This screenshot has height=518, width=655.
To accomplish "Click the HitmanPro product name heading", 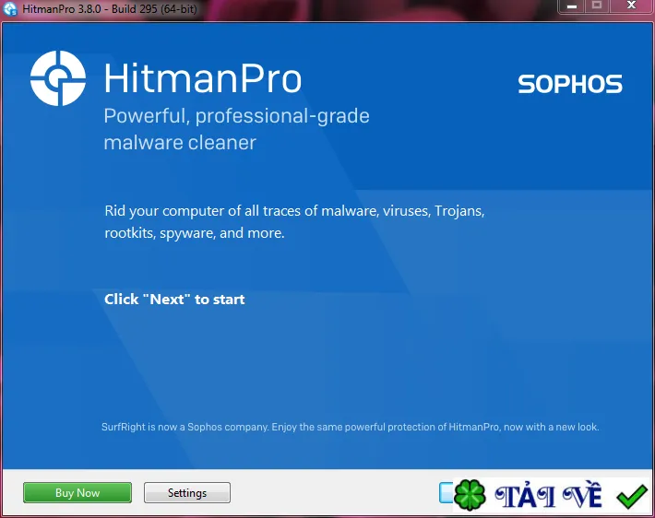I will coord(203,78).
